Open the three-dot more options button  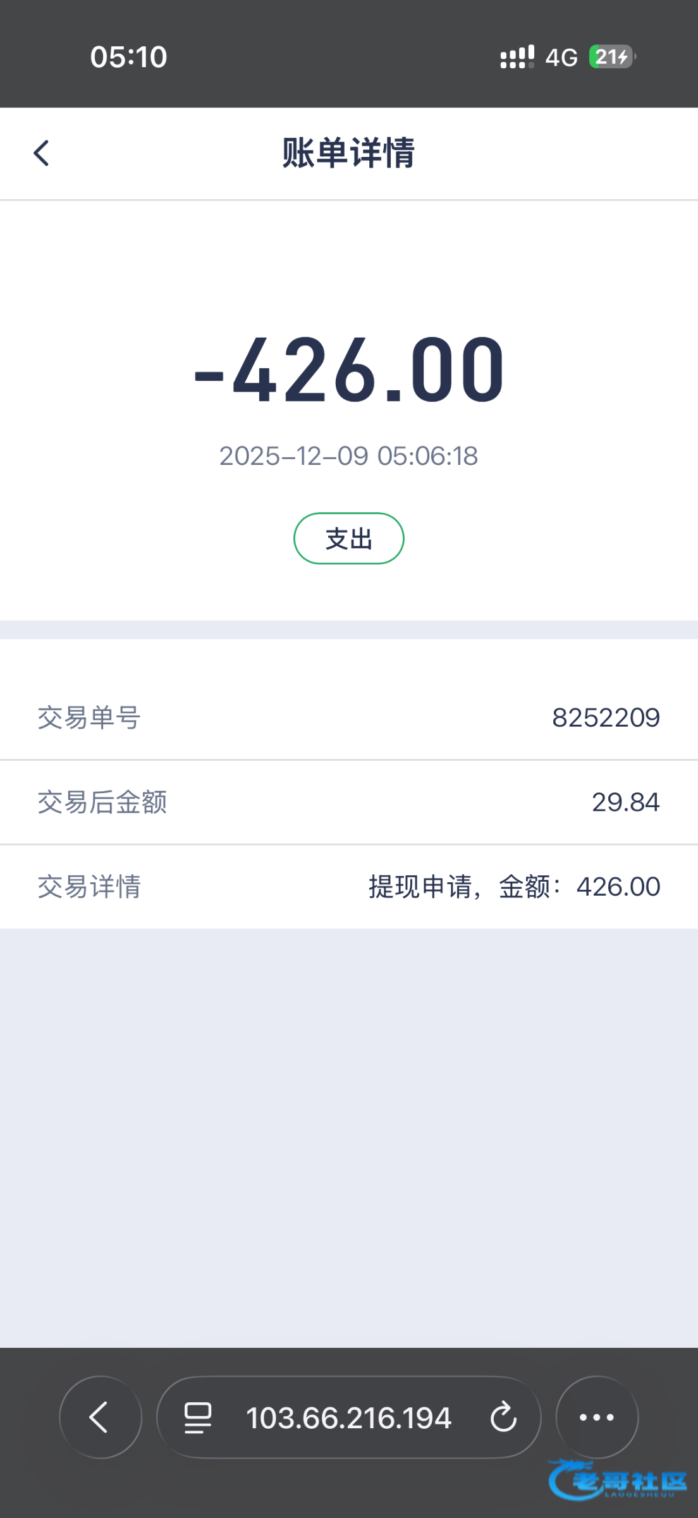597,1417
